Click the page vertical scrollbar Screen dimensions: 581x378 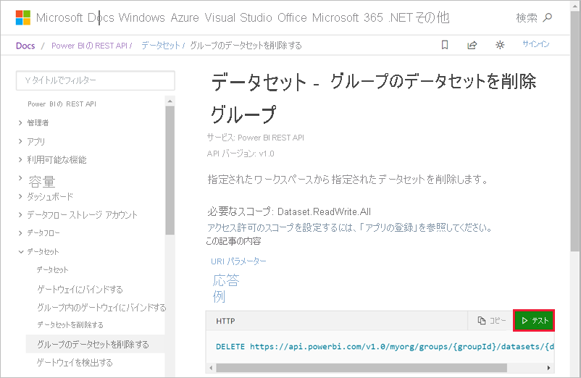pos(574,130)
